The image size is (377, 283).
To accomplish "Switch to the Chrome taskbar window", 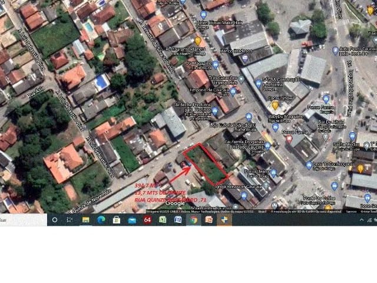I will tap(194, 220).
